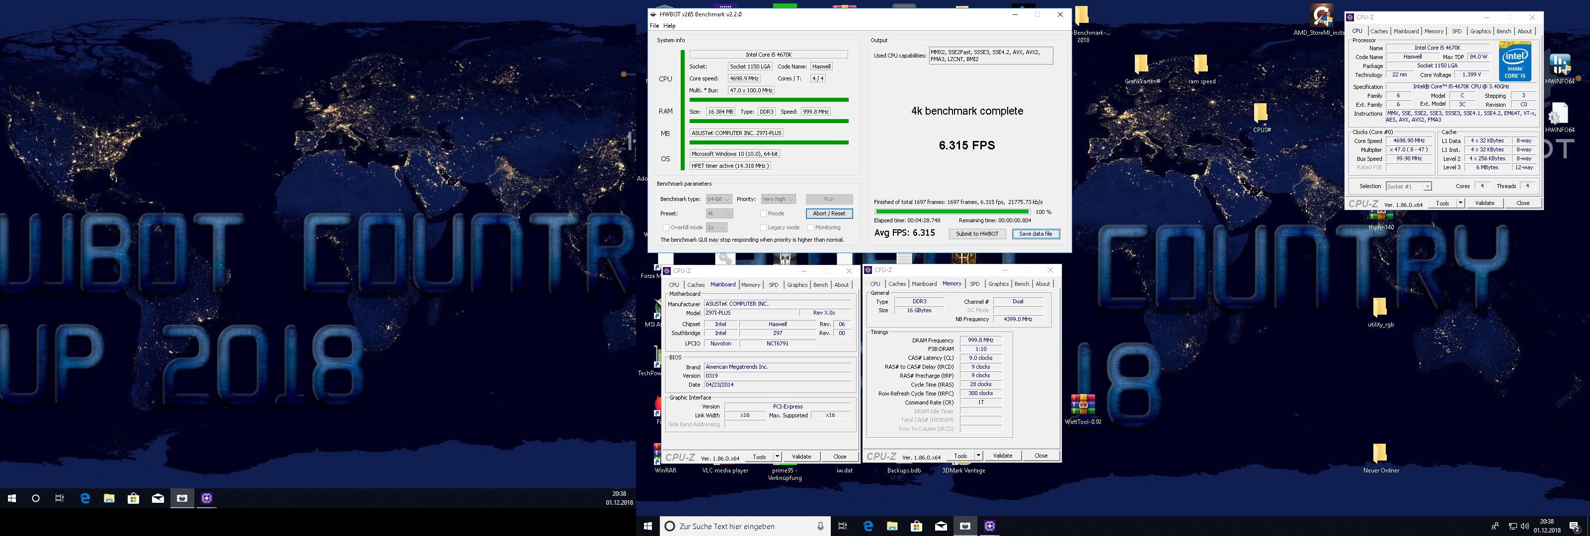Click the Save data file button

1035,234
